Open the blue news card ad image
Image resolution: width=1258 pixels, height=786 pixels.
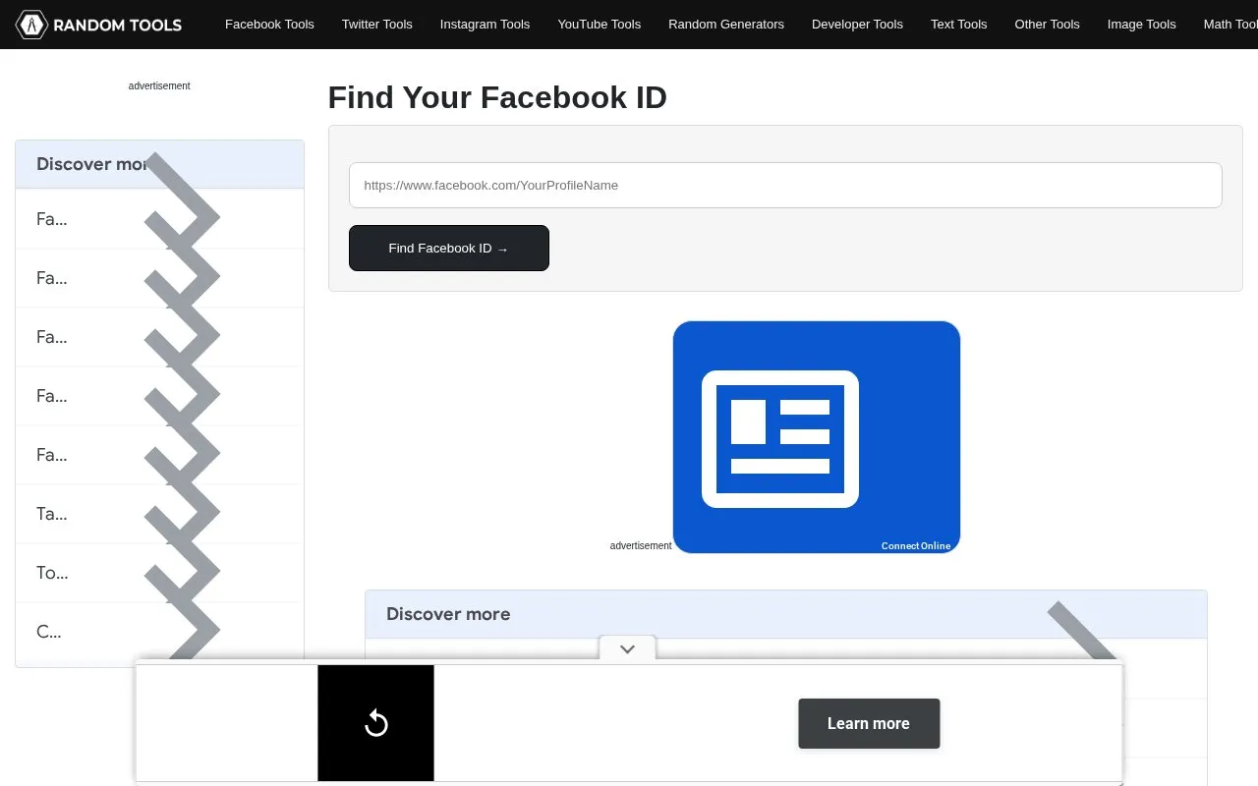coord(817,437)
